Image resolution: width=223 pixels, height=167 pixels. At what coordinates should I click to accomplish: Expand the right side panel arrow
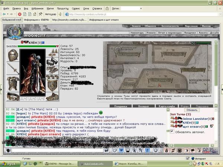pyautogui.click(x=222, y=89)
